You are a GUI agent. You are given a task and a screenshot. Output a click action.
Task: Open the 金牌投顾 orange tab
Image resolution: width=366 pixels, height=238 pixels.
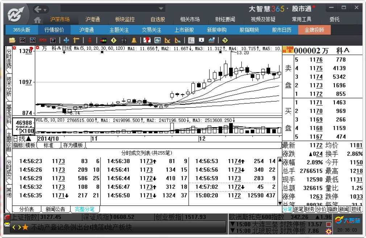(x=314, y=30)
